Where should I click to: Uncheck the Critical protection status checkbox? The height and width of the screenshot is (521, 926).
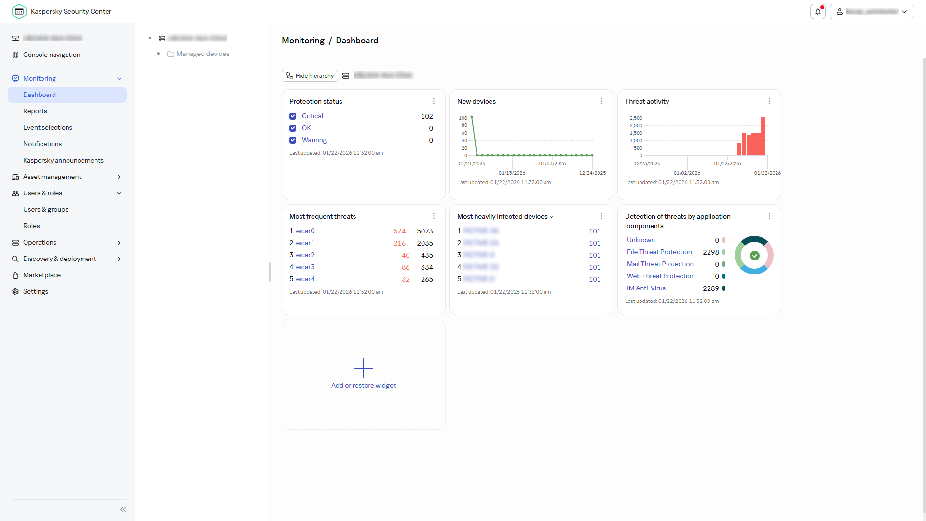pyautogui.click(x=293, y=116)
